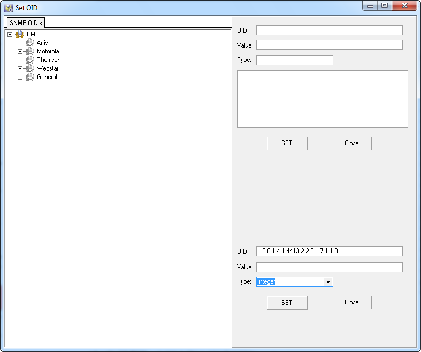Image resolution: width=421 pixels, height=352 pixels.
Task: Select the Motorola tree label
Action: [x=48, y=51]
